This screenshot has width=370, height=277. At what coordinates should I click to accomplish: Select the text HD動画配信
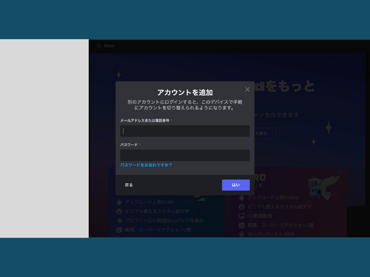[x=260, y=216]
